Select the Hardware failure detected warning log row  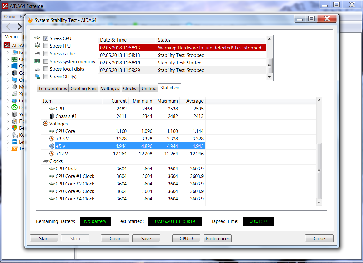coord(183,48)
